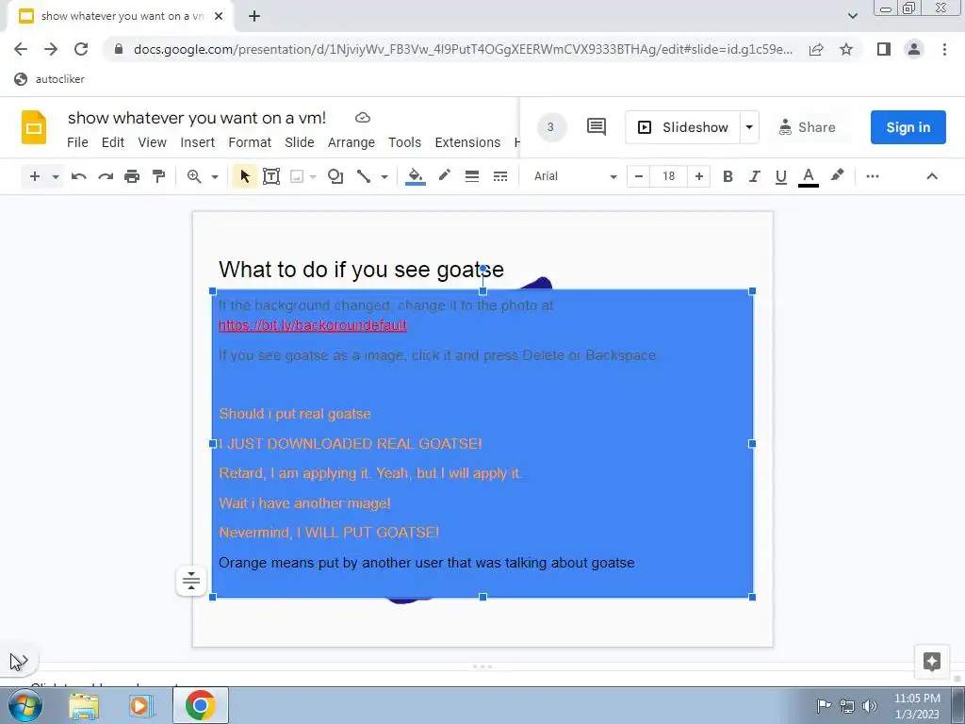
Task: Click the share page icon in address bar
Action: point(816,49)
